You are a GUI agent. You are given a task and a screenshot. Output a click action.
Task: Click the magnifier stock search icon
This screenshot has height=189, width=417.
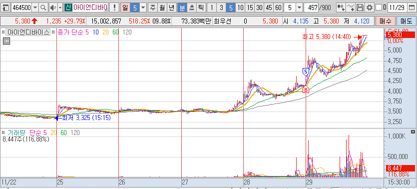click(x=43, y=7)
